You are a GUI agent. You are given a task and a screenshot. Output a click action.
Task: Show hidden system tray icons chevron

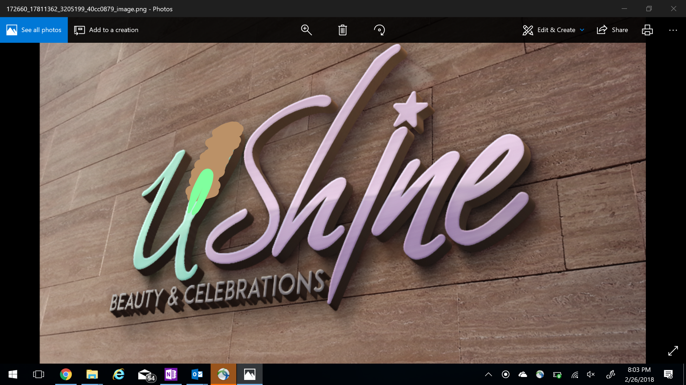tap(488, 374)
